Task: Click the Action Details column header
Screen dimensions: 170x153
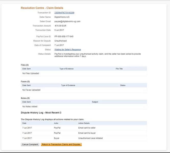Action: (84, 123)
